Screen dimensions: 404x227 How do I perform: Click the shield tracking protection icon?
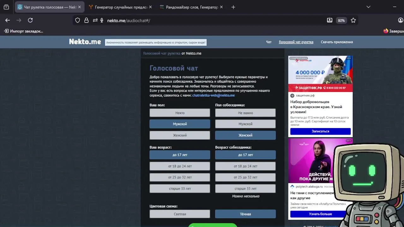(78, 20)
